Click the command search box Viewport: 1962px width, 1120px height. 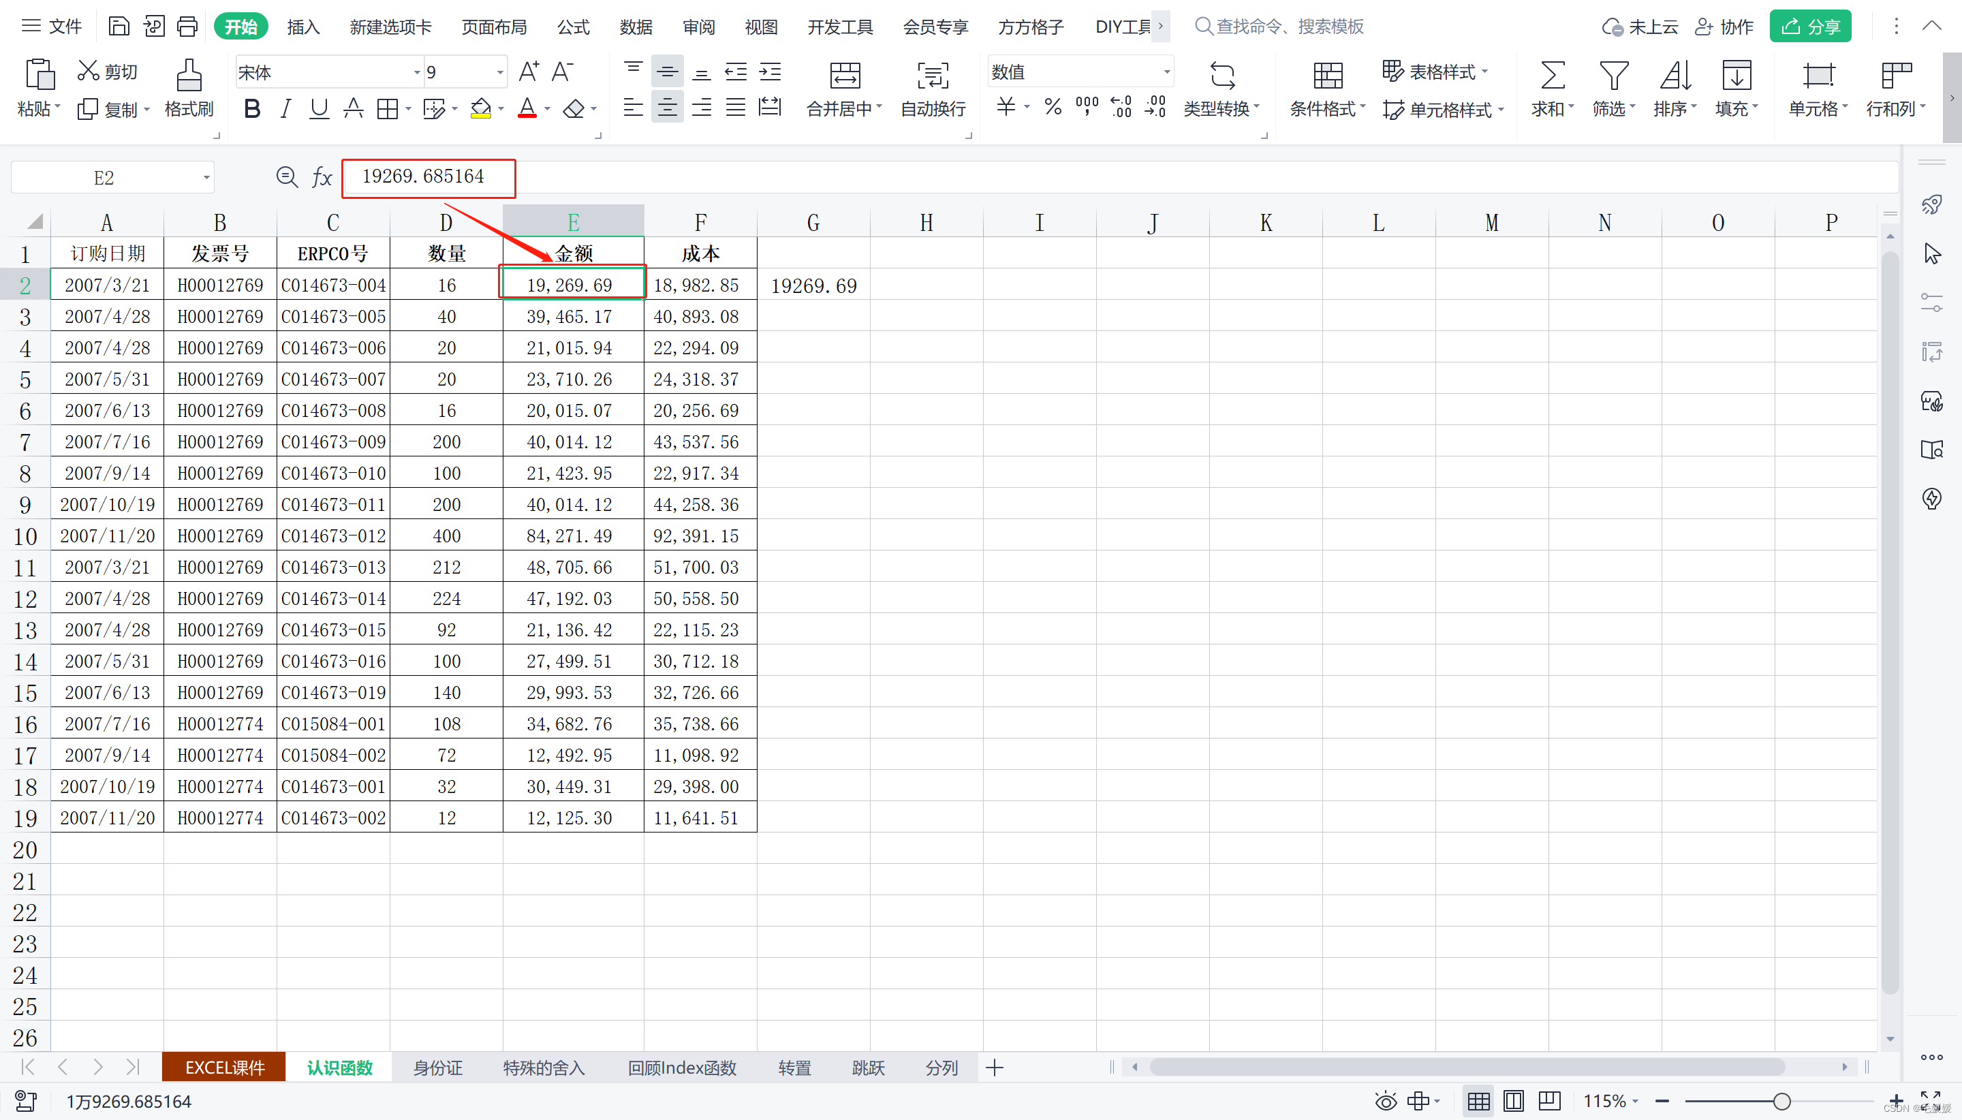coord(1280,26)
